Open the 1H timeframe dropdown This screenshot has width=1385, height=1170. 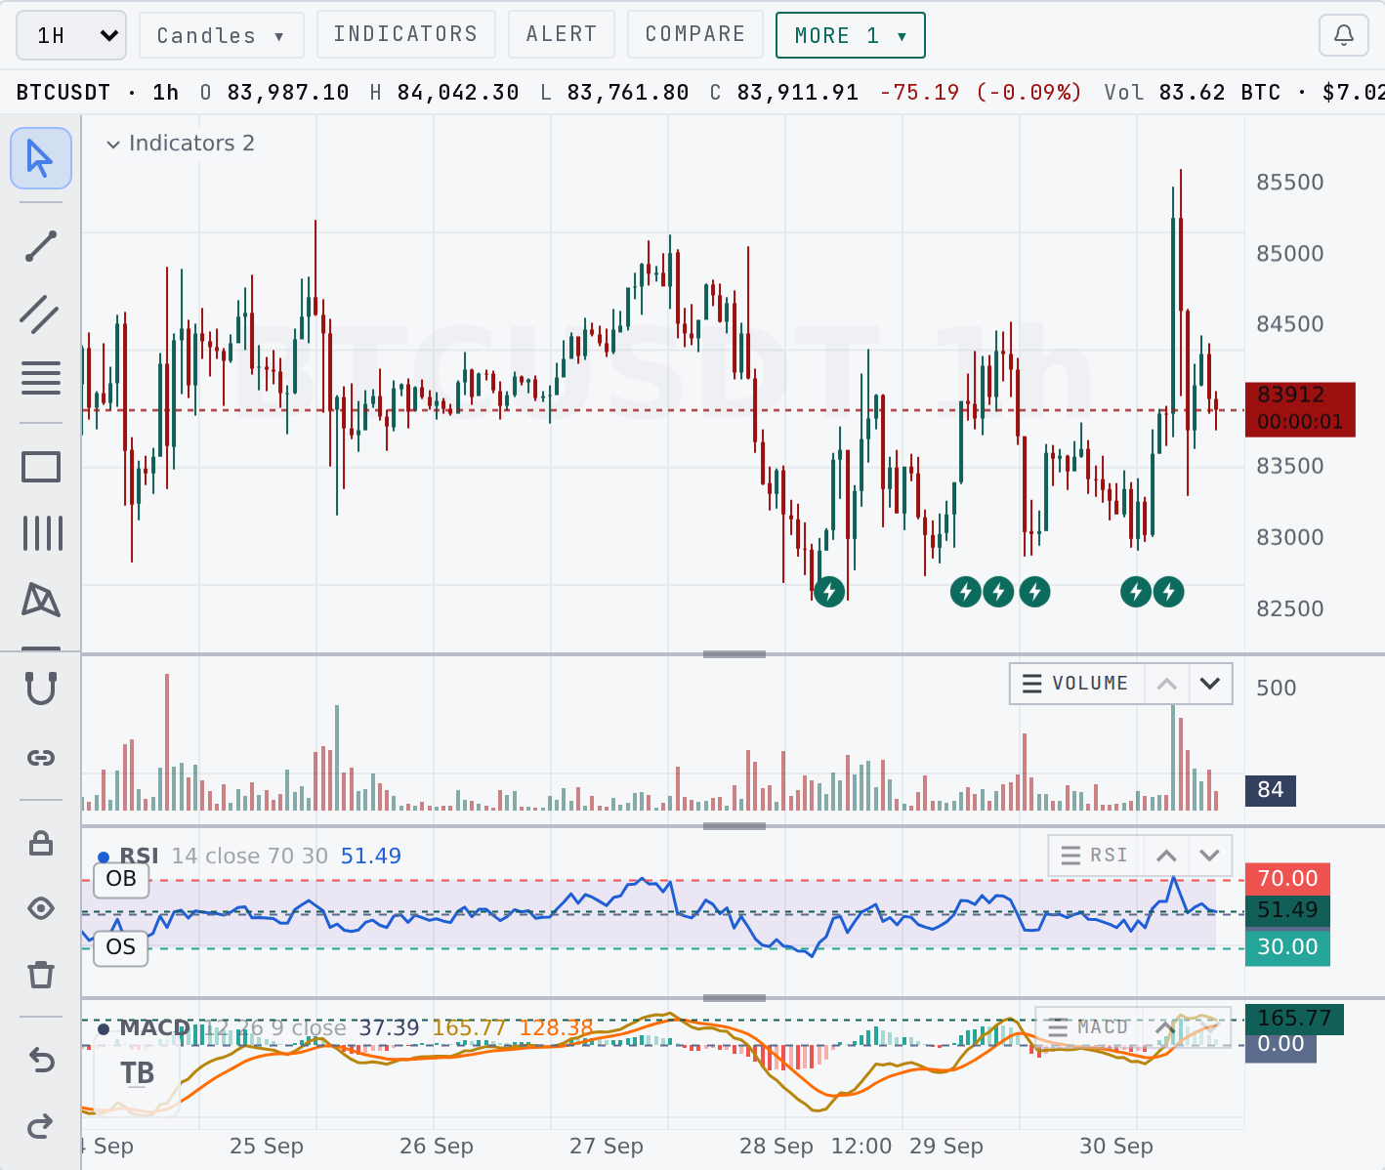pyautogui.click(x=71, y=36)
